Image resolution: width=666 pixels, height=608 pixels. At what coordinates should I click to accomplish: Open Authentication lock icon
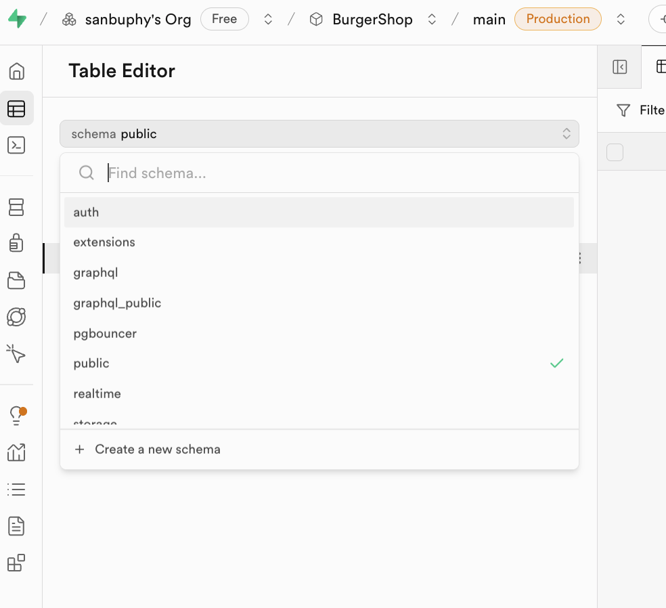(16, 242)
